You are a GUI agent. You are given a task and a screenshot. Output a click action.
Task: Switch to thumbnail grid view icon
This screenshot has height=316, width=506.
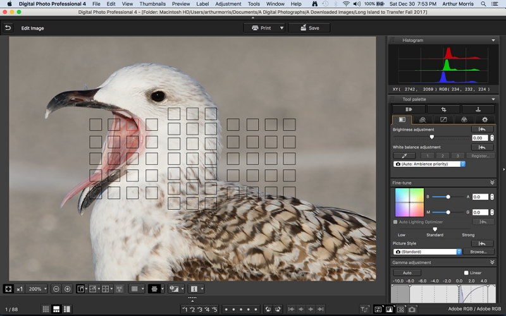click(x=46, y=309)
